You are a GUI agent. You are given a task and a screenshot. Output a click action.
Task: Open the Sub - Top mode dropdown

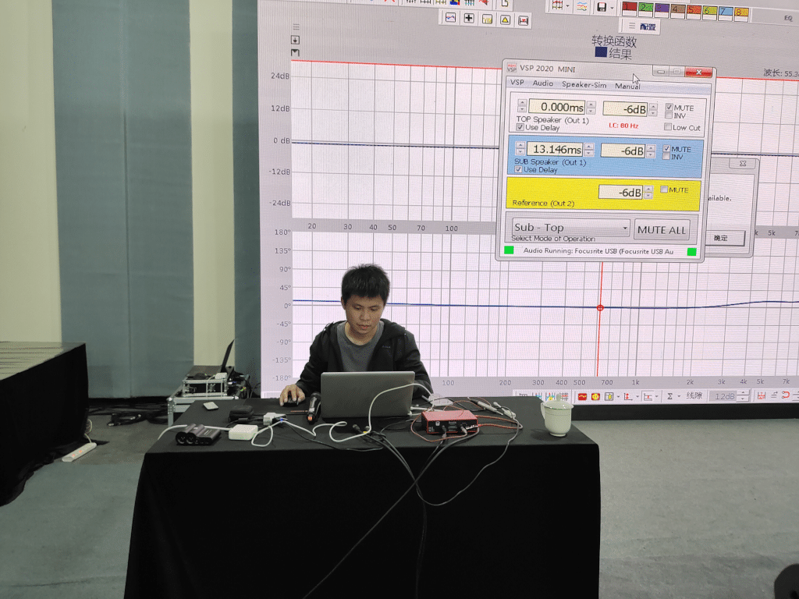(x=570, y=228)
